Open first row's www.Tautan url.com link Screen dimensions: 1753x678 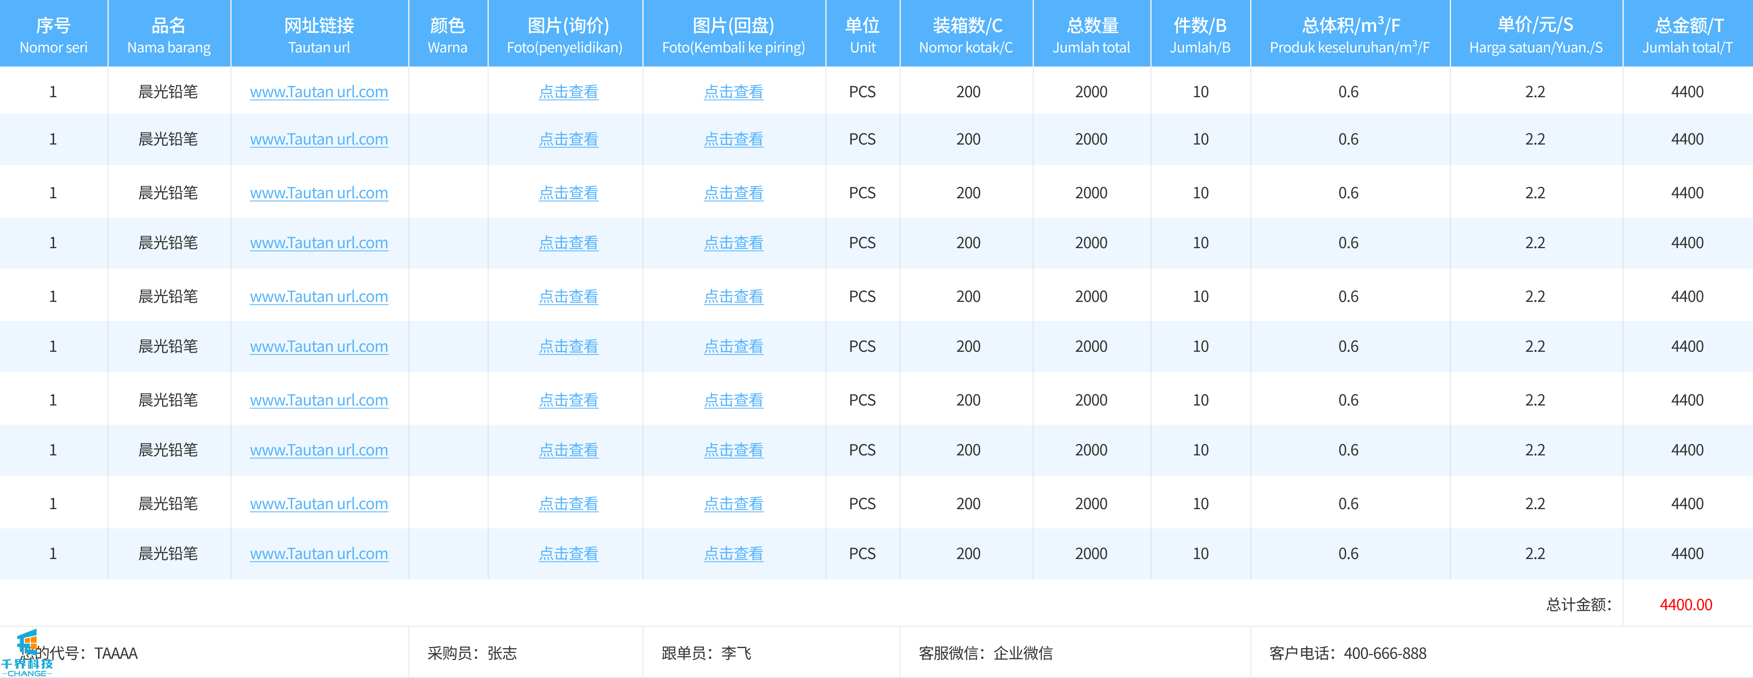(x=319, y=92)
